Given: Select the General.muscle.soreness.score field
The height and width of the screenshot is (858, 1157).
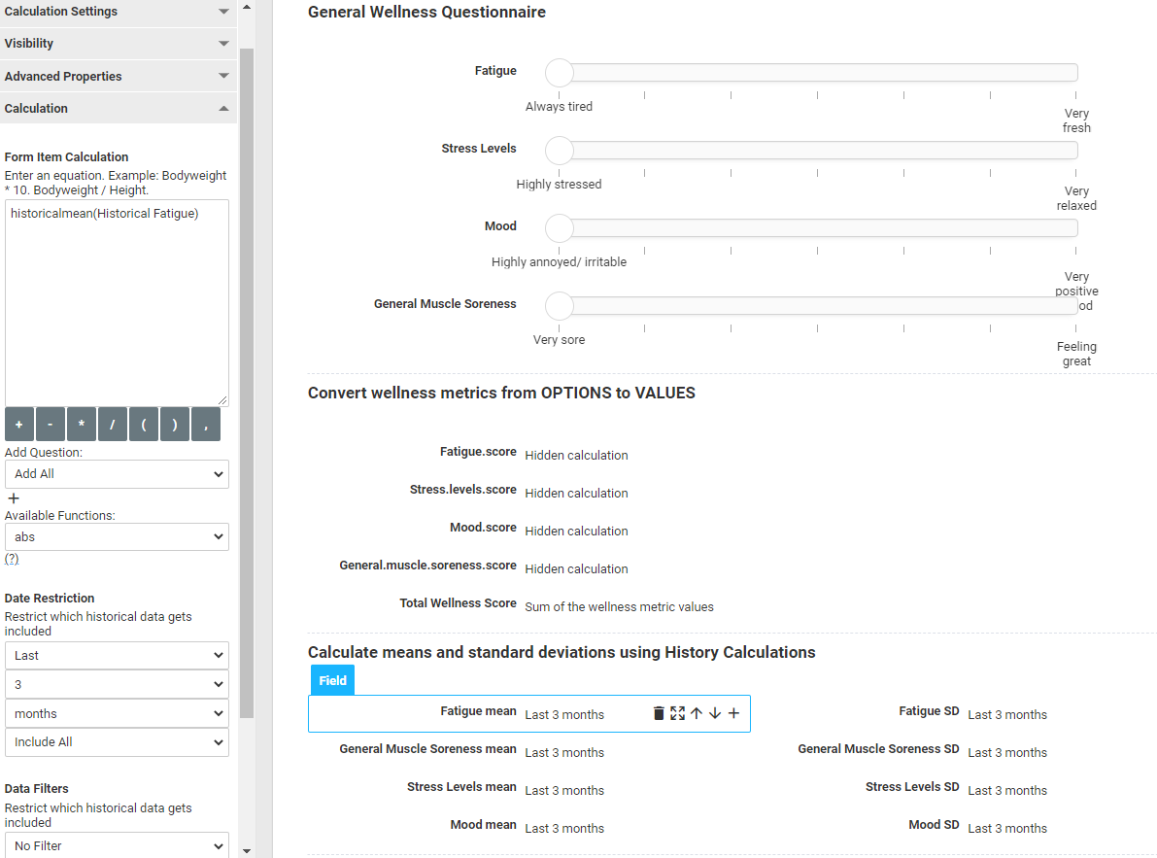Looking at the screenshot, I should coord(731,567).
